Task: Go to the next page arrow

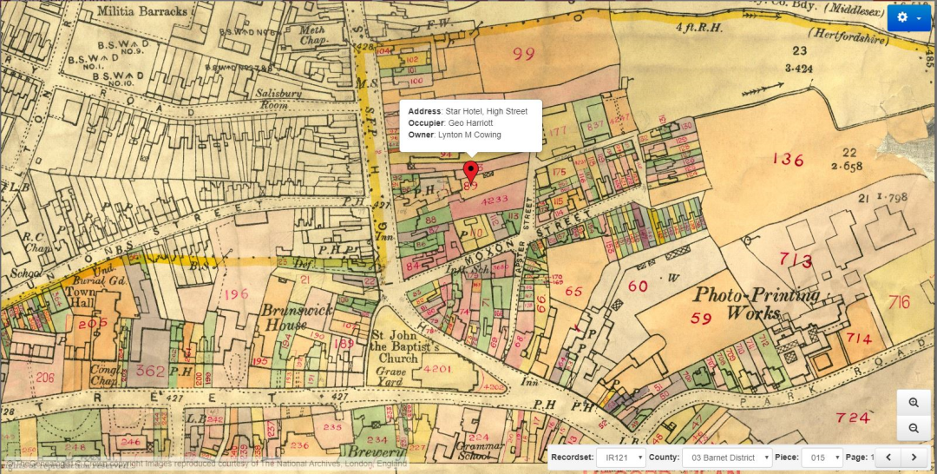Action: 914,457
